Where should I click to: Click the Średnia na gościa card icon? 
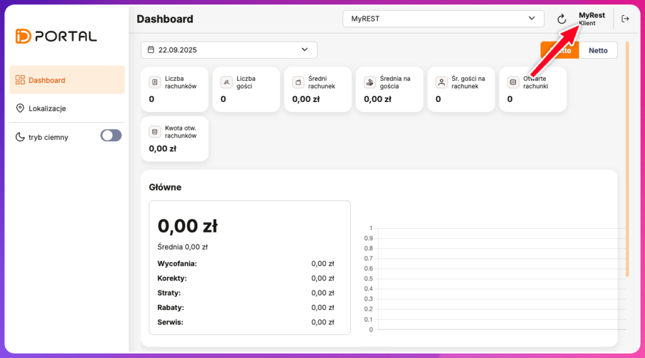point(370,82)
